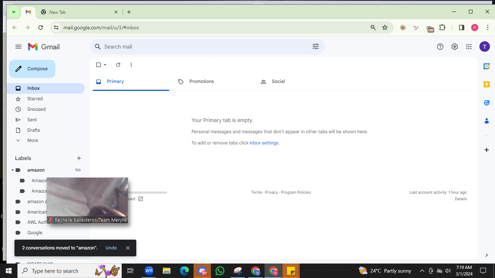Viewport: 495px width, 278px height.
Task: Refresh the inbox
Action: point(118,65)
